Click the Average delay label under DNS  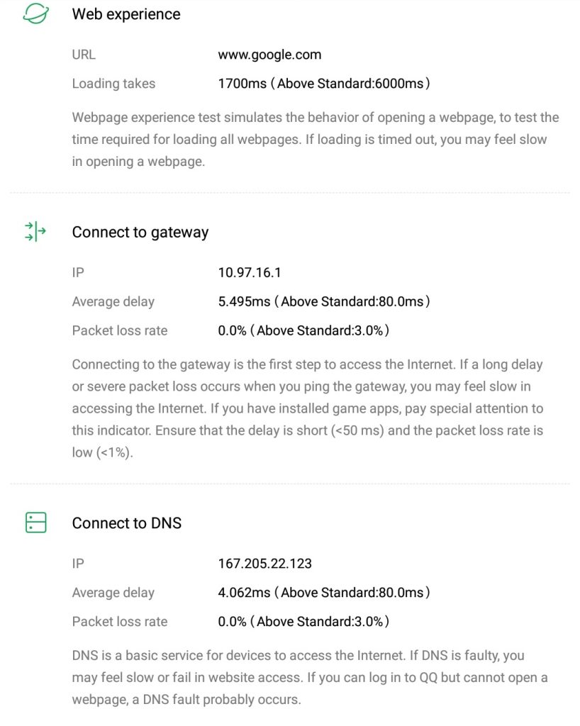113,593
